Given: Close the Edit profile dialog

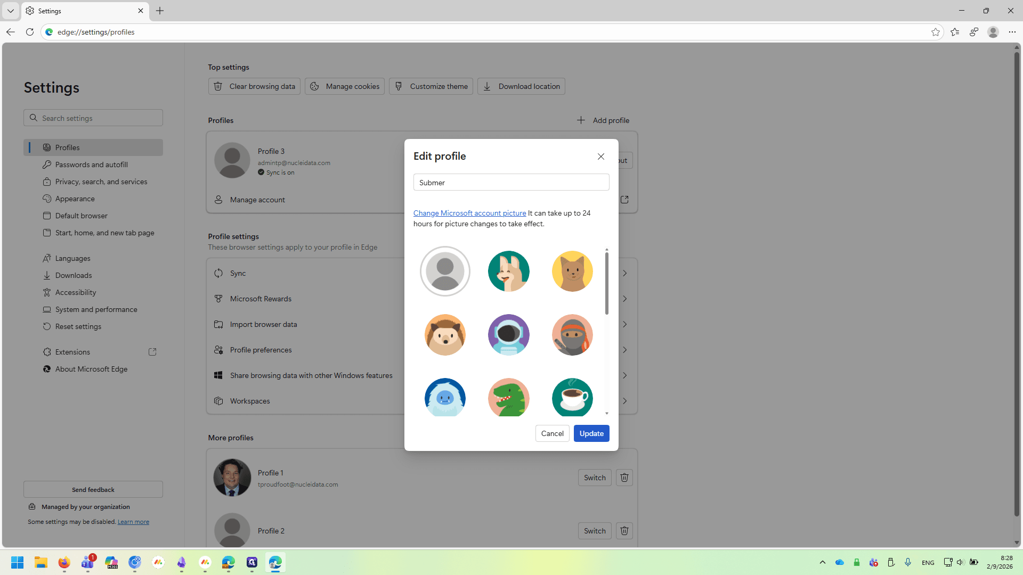Looking at the screenshot, I should coord(601,157).
